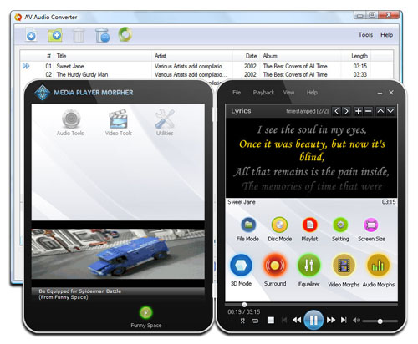
Task: Open Video Morphs
Action: tap(344, 266)
